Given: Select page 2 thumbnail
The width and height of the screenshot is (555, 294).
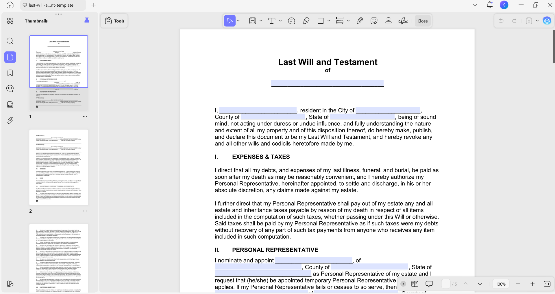Looking at the screenshot, I should (x=59, y=167).
